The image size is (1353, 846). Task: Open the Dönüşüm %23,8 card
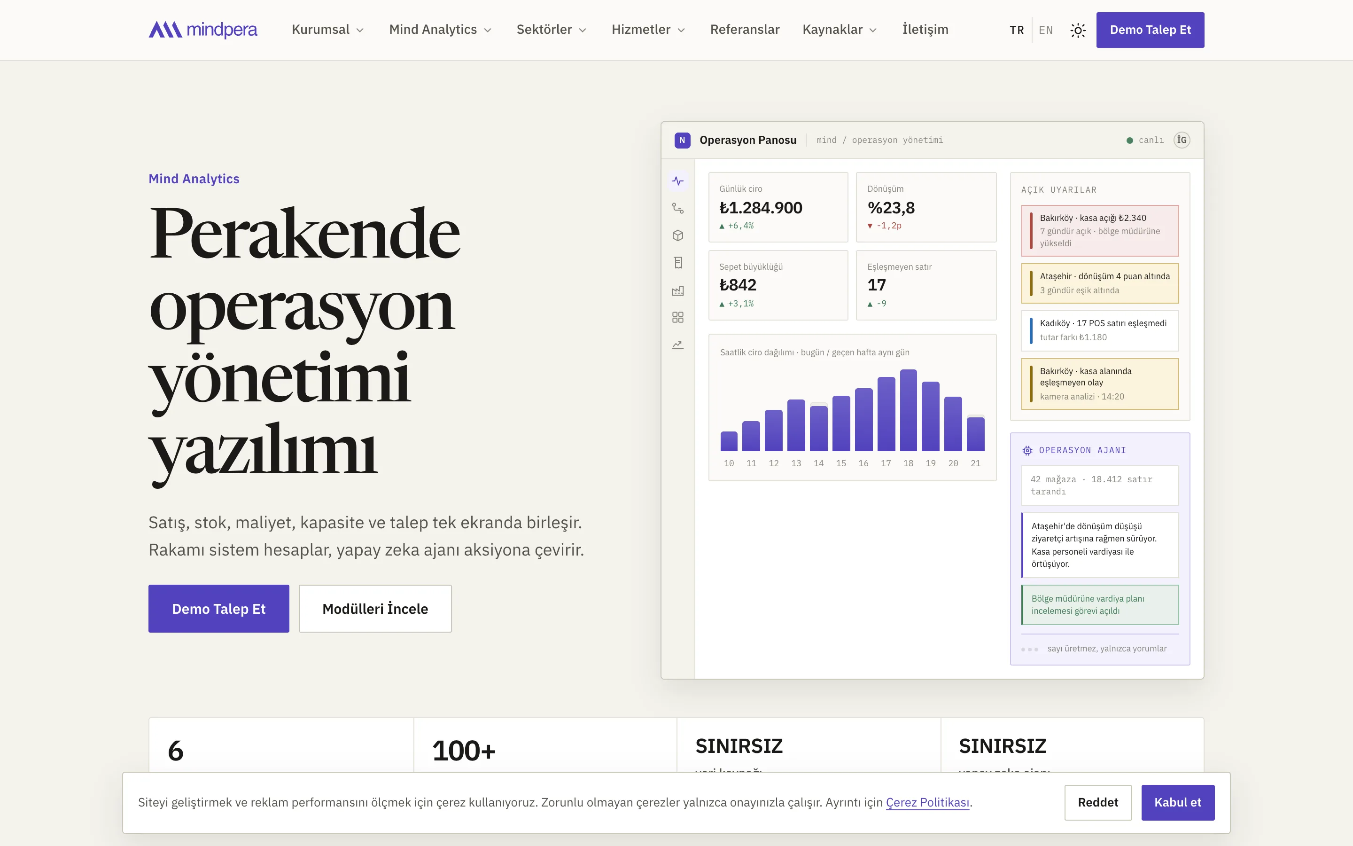[x=926, y=207]
